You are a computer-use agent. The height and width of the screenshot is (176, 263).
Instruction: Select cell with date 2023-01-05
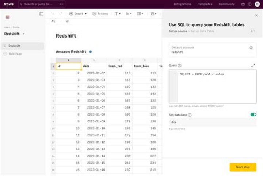tap(94, 94)
